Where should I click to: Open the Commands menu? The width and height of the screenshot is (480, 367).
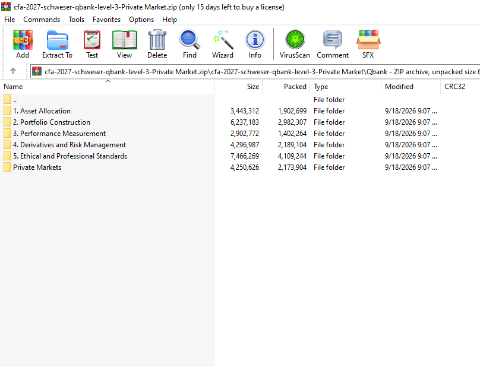point(42,20)
